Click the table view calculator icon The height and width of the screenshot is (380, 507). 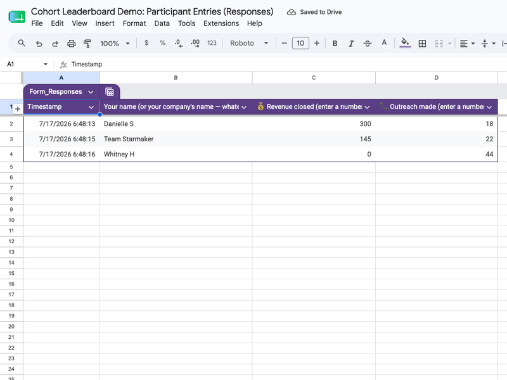pos(110,92)
